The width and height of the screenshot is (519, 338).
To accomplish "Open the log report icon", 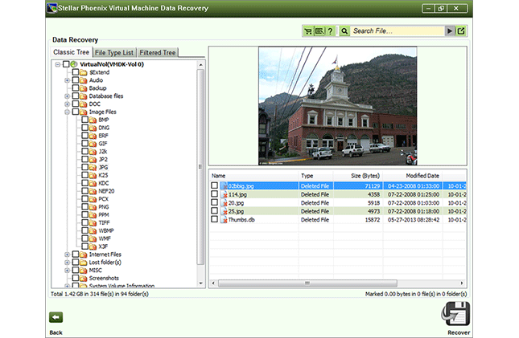I will point(319,31).
